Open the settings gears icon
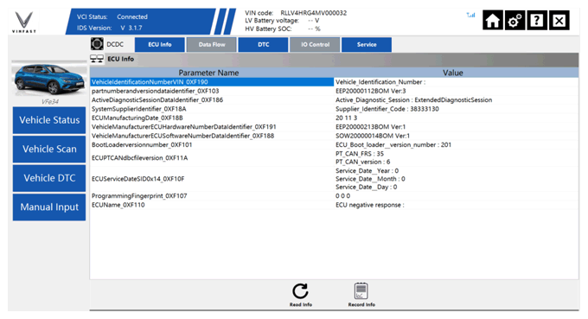Screen dimensions: 588x319 (514, 20)
